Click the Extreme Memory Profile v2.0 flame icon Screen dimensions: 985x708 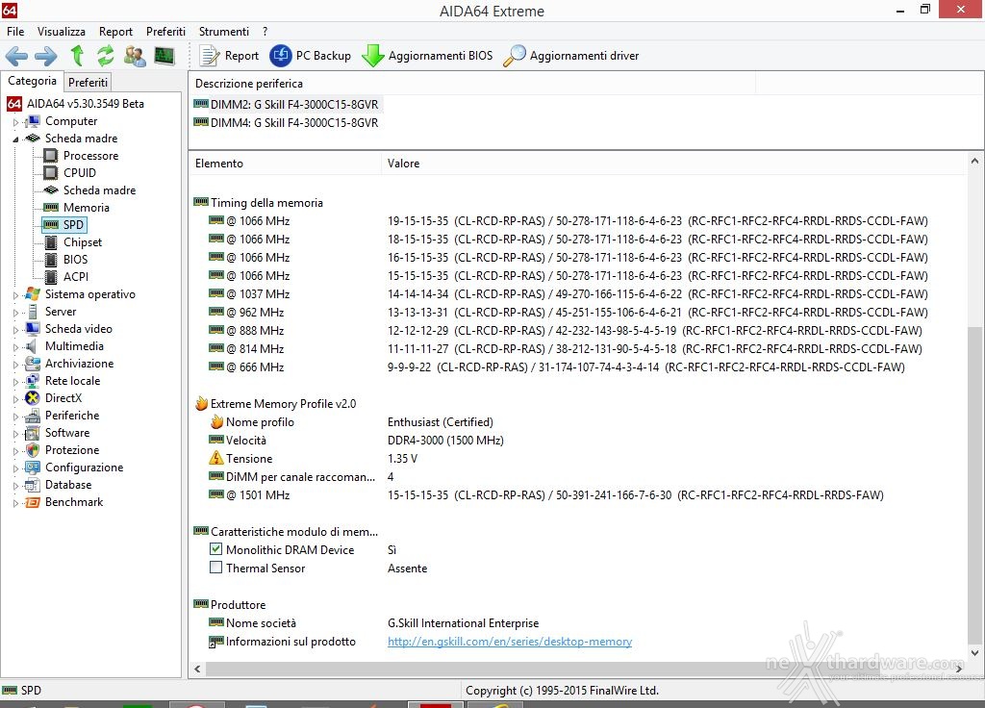(201, 403)
